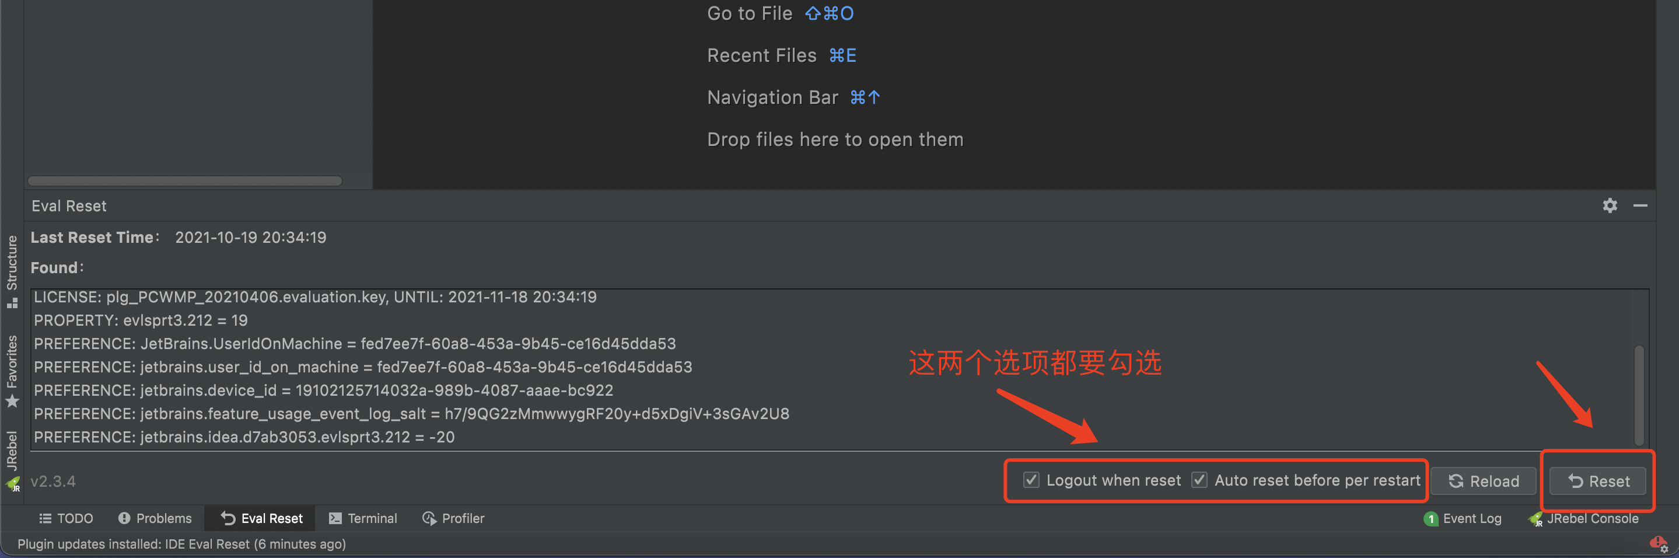Click the red notification icon in status bar

pos(1658,543)
